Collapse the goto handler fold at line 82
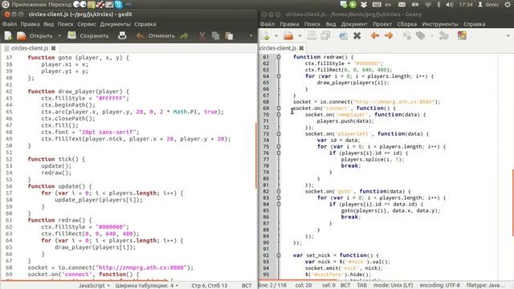 tap(279, 191)
